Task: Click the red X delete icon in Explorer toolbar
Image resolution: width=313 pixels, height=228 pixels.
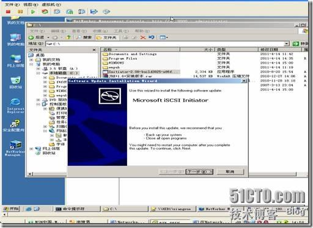Action: (143, 37)
